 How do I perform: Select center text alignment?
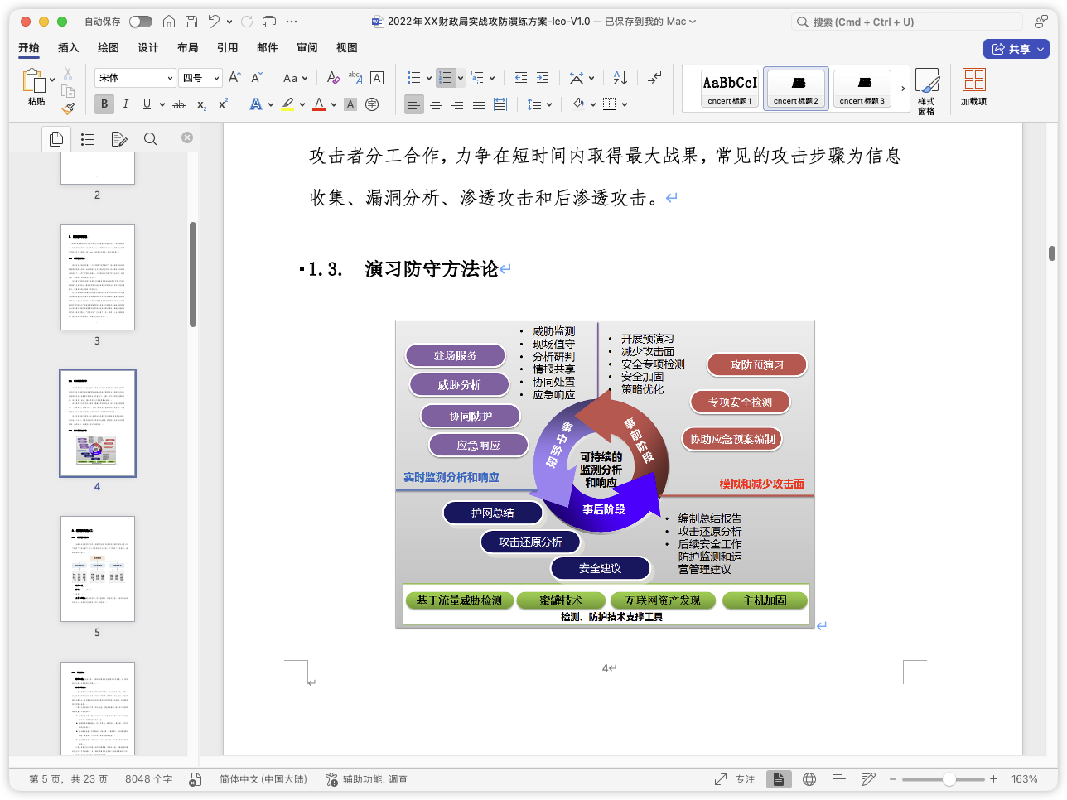[x=436, y=104]
